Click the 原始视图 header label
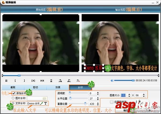The width and height of the screenshot is (161, 114). coord(41,10)
